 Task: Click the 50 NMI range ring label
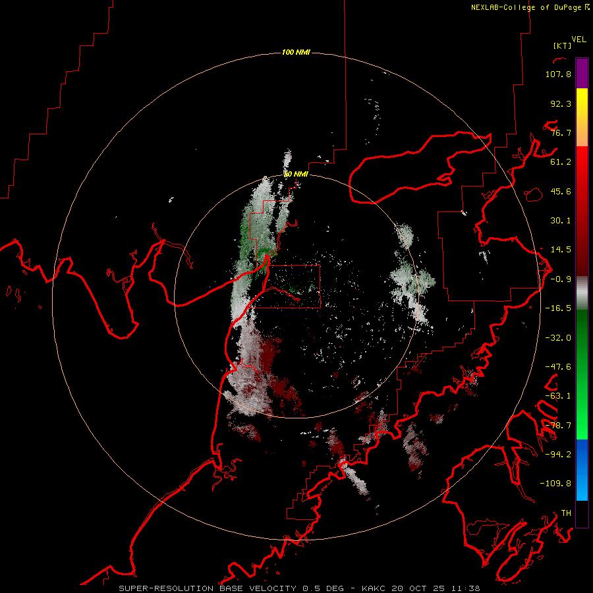296,174
